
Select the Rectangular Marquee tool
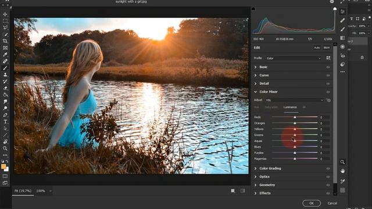[5, 21]
